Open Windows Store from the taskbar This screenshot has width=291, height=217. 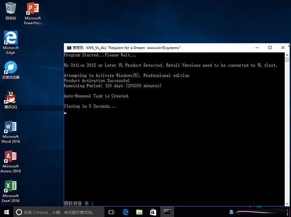click(153, 212)
